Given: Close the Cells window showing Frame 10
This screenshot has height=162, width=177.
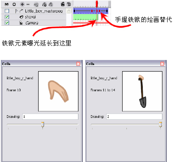Looking at the screenshot, I should coord(78,64).
